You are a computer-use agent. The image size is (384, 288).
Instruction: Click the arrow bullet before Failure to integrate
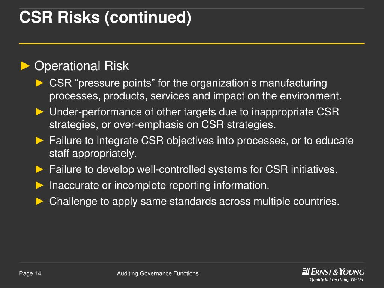pyautogui.click(x=39, y=141)
